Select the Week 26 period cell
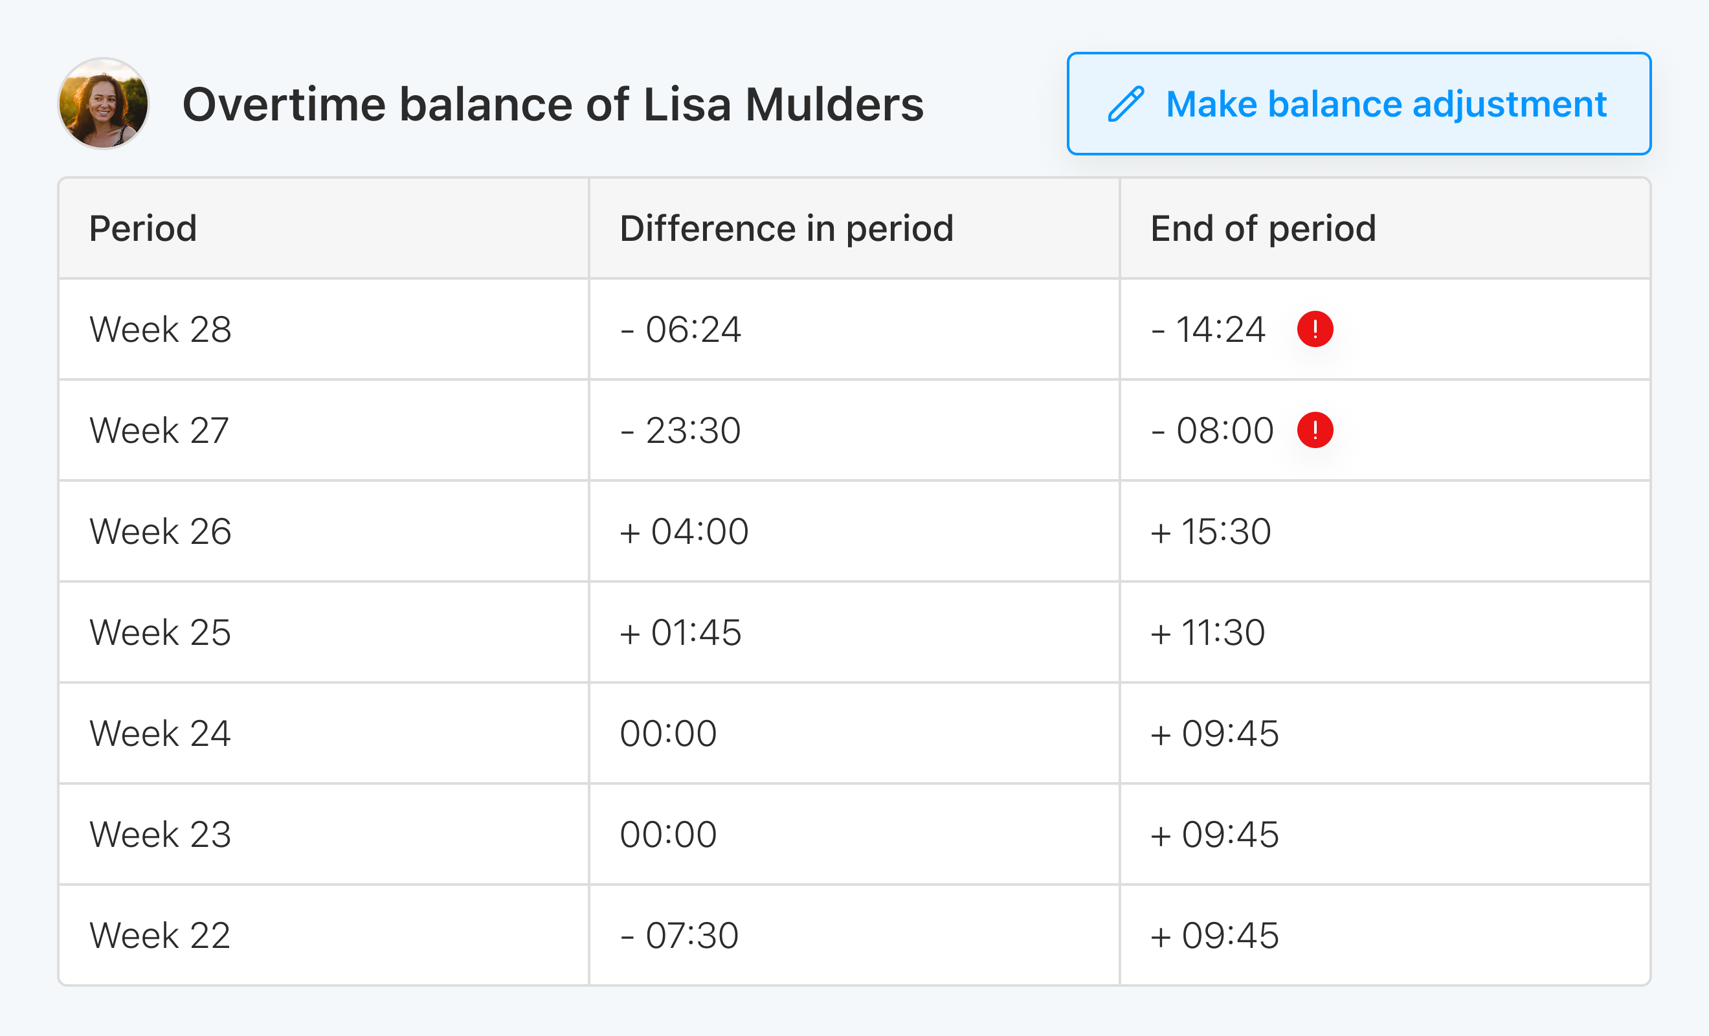Image resolution: width=1709 pixels, height=1036 pixels. coord(161,532)
